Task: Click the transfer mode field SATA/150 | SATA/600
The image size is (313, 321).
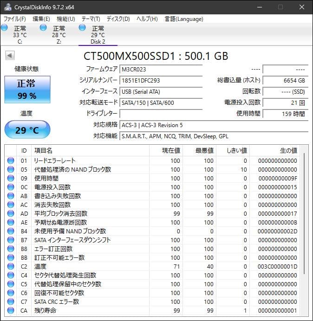Action: (x=161, y=103)
